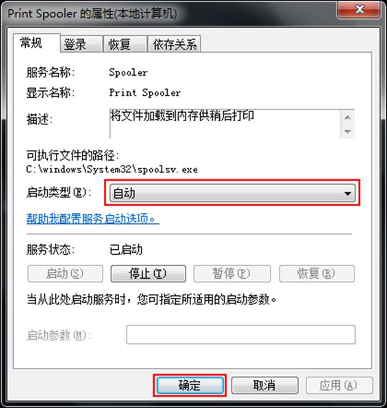Expand the 启动类型 dropdown arrow

348,193
